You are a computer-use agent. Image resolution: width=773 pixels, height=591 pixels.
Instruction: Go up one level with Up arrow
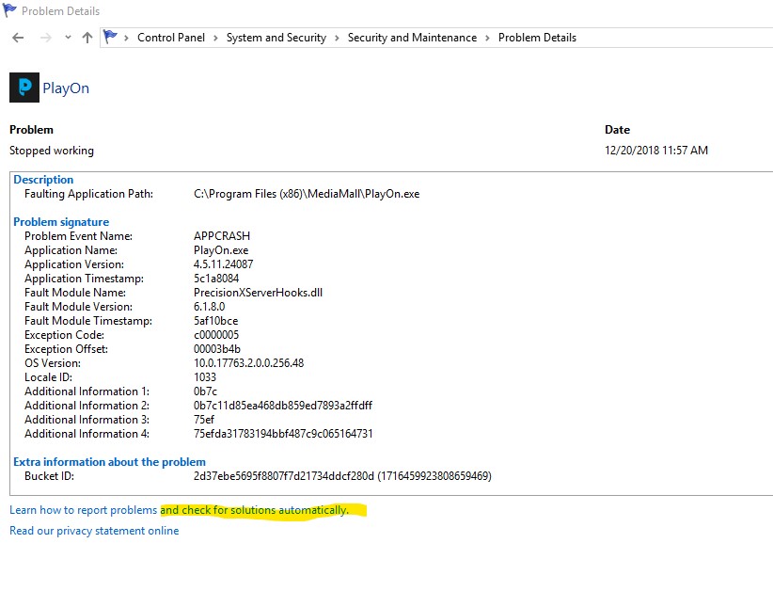87,38
